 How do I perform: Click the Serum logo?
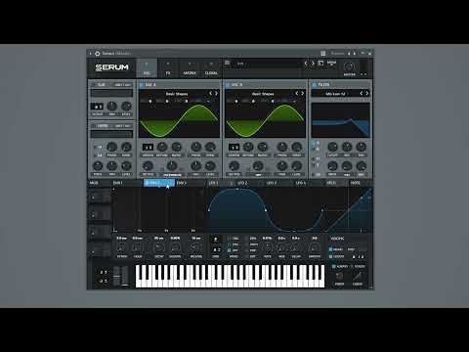pos(111,67)
